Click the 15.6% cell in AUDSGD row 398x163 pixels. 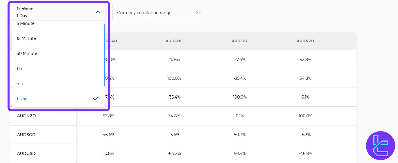tap(174, 135)
